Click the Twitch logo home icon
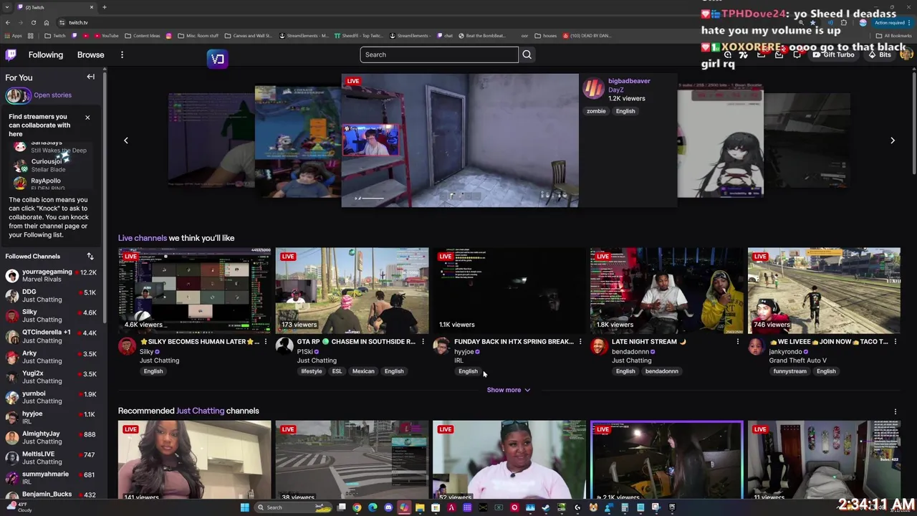Image resolution: width=917 pixels, height=516 pixels. point(11,54)
